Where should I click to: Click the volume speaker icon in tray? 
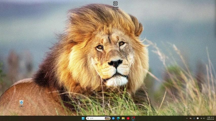[204, 118]
